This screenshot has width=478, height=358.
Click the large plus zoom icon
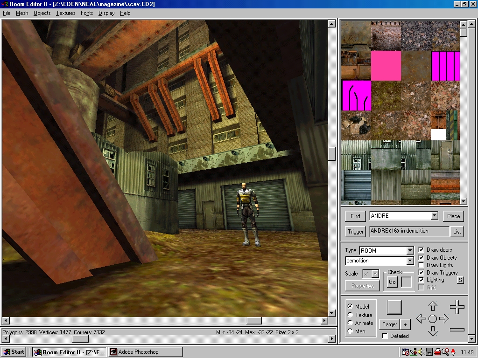(x=457, y=307)
